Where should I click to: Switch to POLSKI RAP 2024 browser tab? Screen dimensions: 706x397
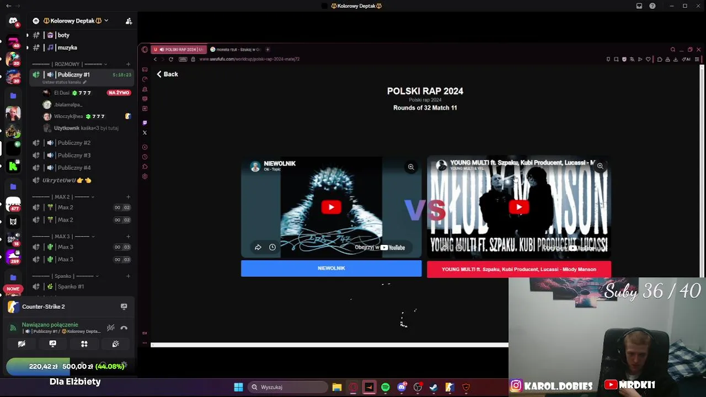pyautogui.click(x=179, y=50)
